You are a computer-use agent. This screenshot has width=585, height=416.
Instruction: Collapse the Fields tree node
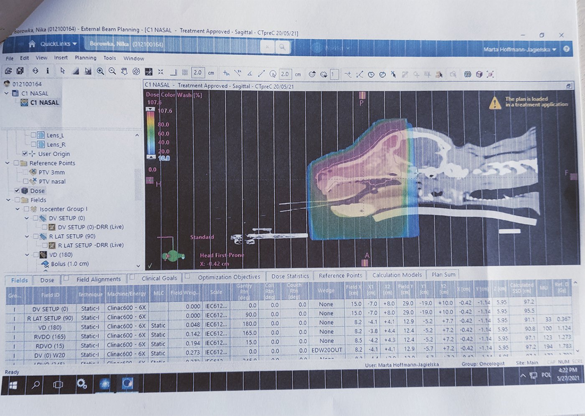coord(8,199)
